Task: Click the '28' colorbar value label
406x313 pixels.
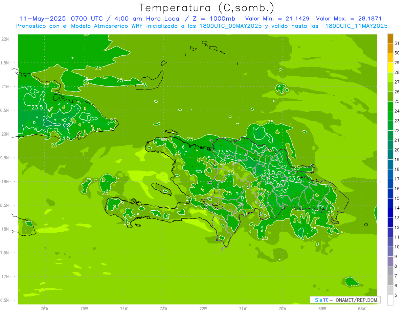Action: point(397,72)
